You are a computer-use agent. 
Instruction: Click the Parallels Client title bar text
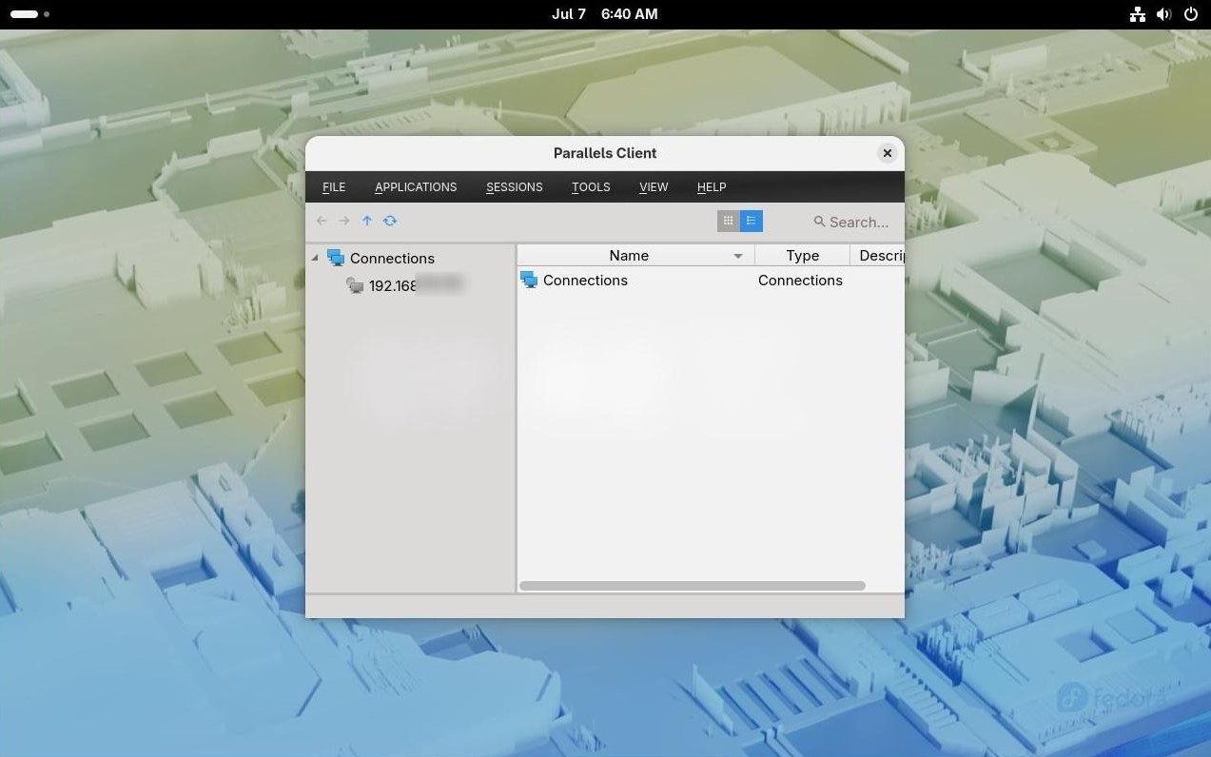click(x=605, y=153)
